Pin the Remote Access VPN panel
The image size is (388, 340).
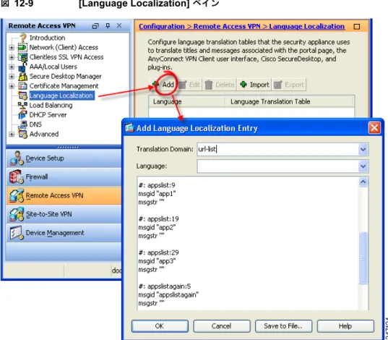pyautogui.click(x=108, y=26)
